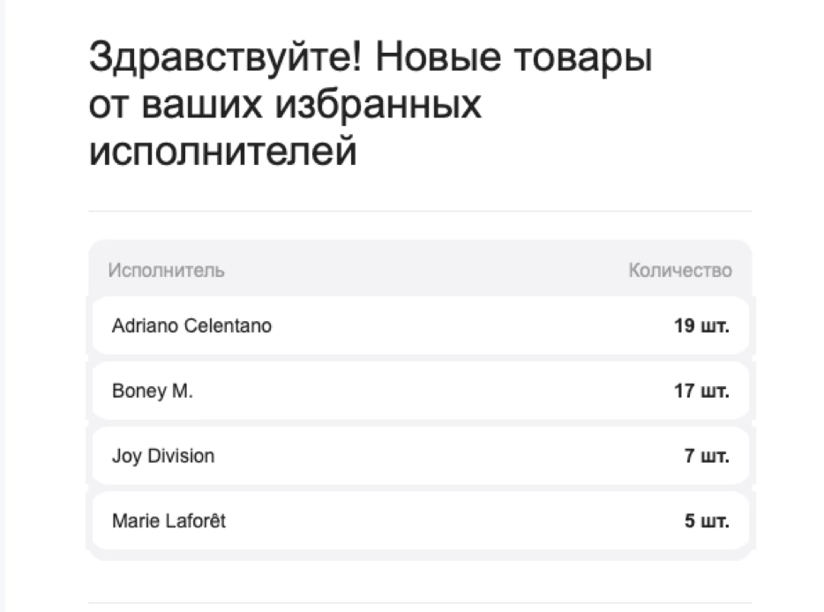Click gray header band between the column labels
824x612 pixels.
coord(421,269)
